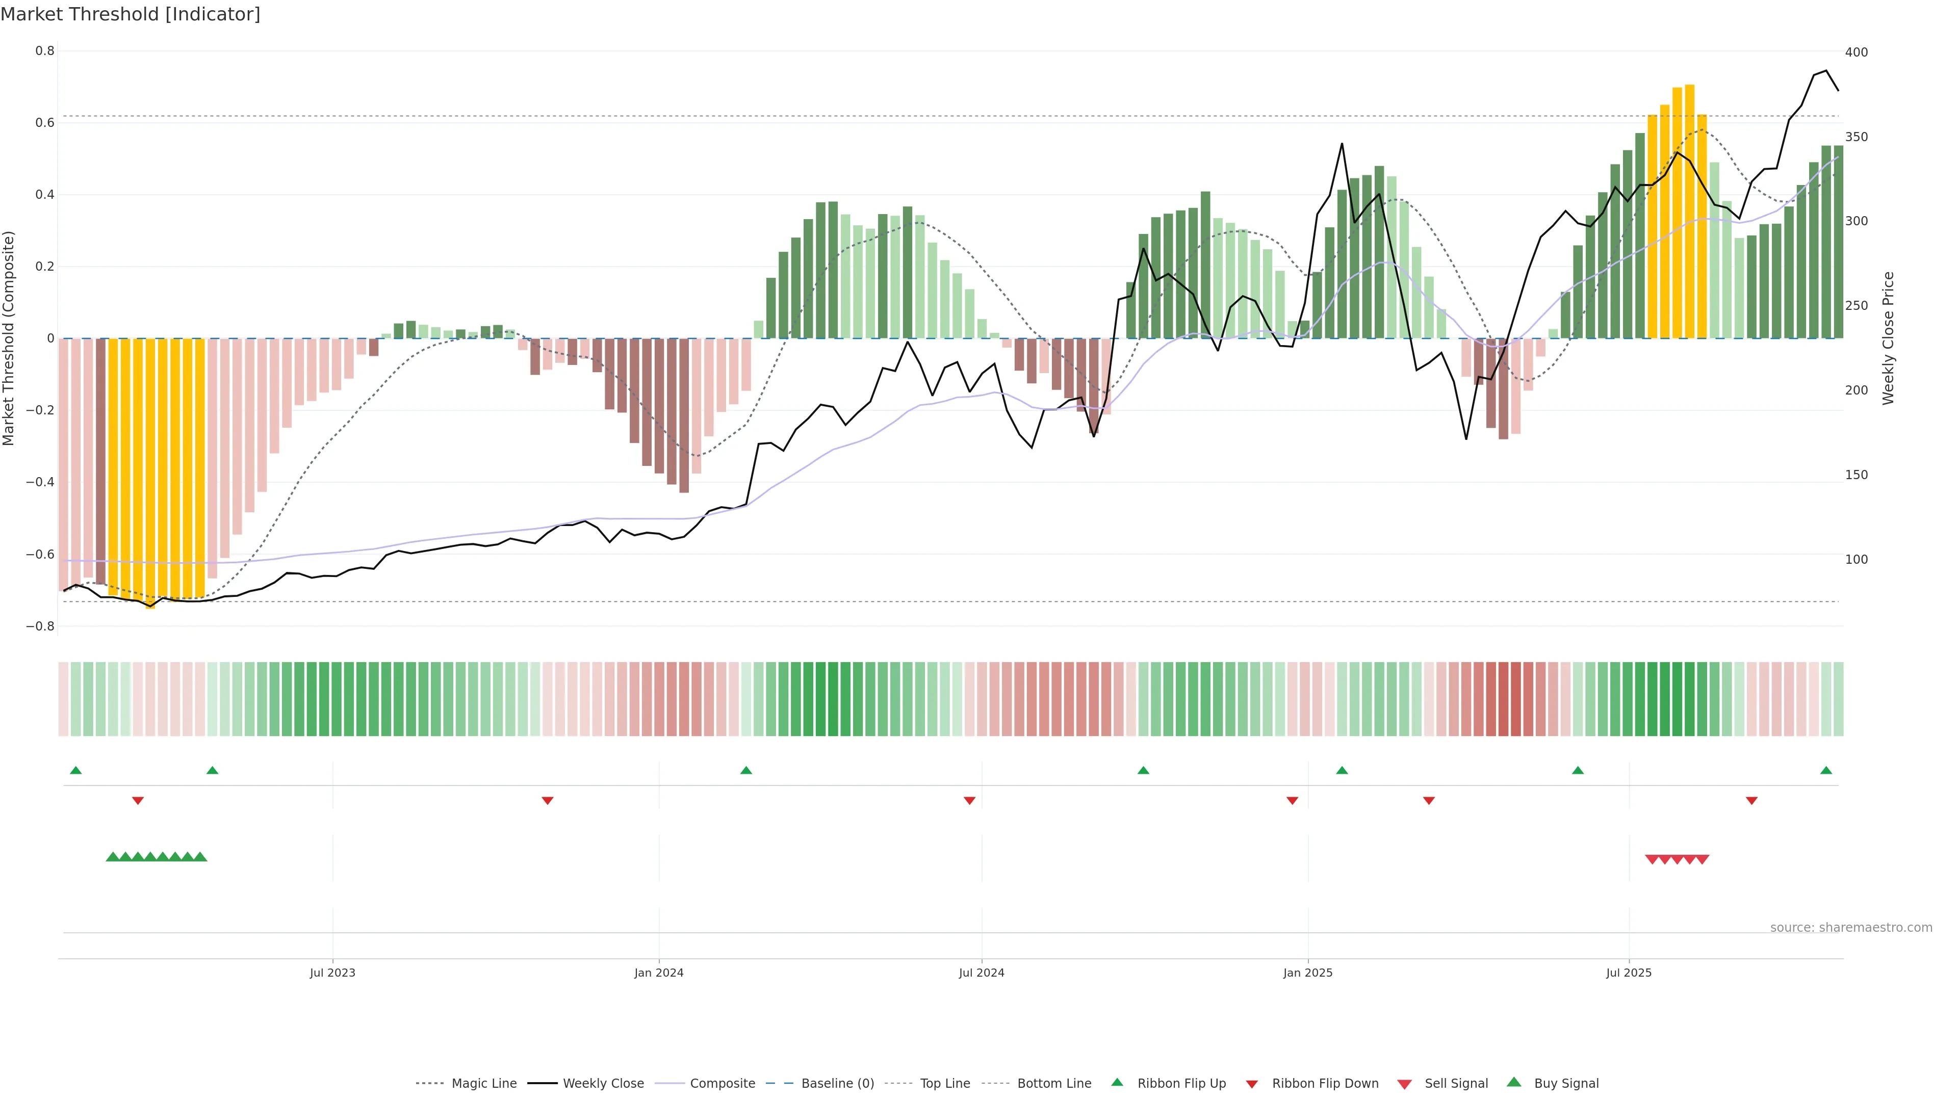Viewport: 1958px width, 1101px height.
Task: Click the leftmost green buy signal triangle
Action: click(113, 857)
